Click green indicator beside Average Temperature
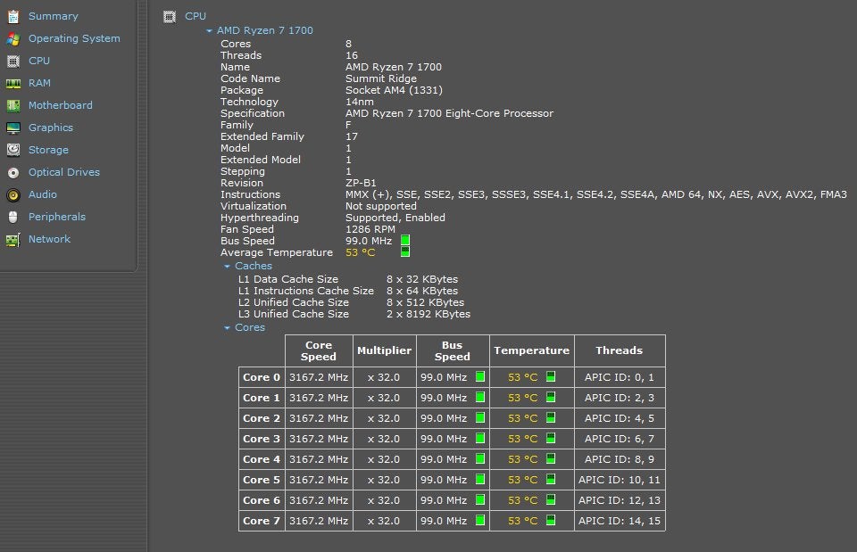 pyautogui.click(x=405, y=251)
